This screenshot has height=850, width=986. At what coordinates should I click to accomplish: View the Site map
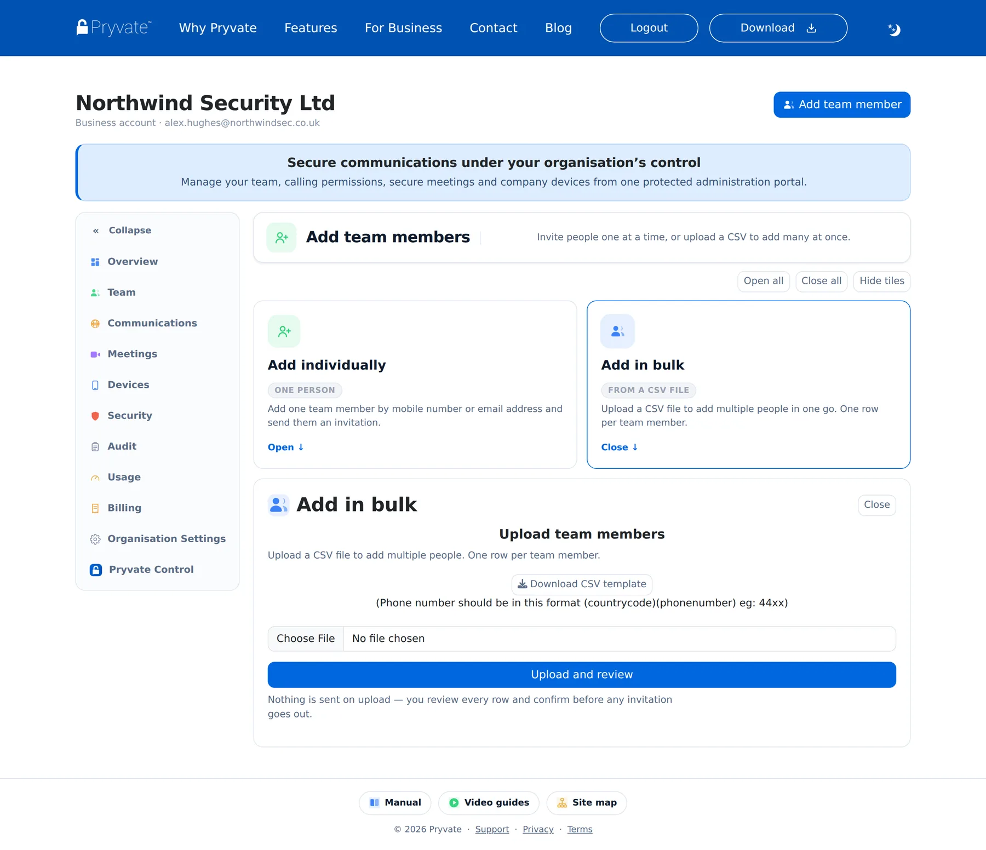(x=587, y=803)
